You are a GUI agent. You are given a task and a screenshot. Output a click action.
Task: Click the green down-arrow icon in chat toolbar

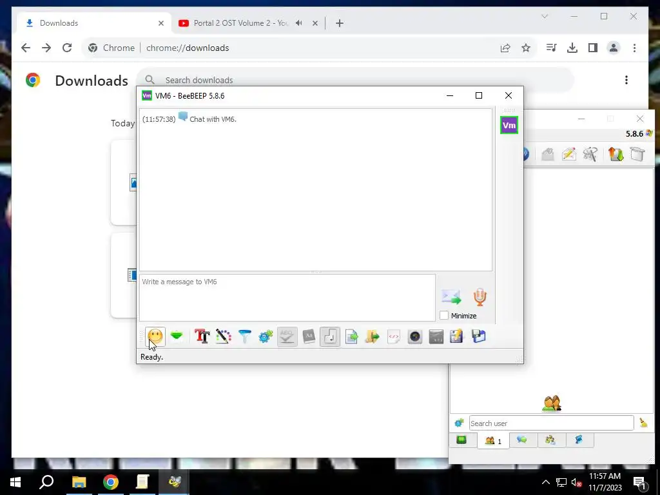[177, 336]
